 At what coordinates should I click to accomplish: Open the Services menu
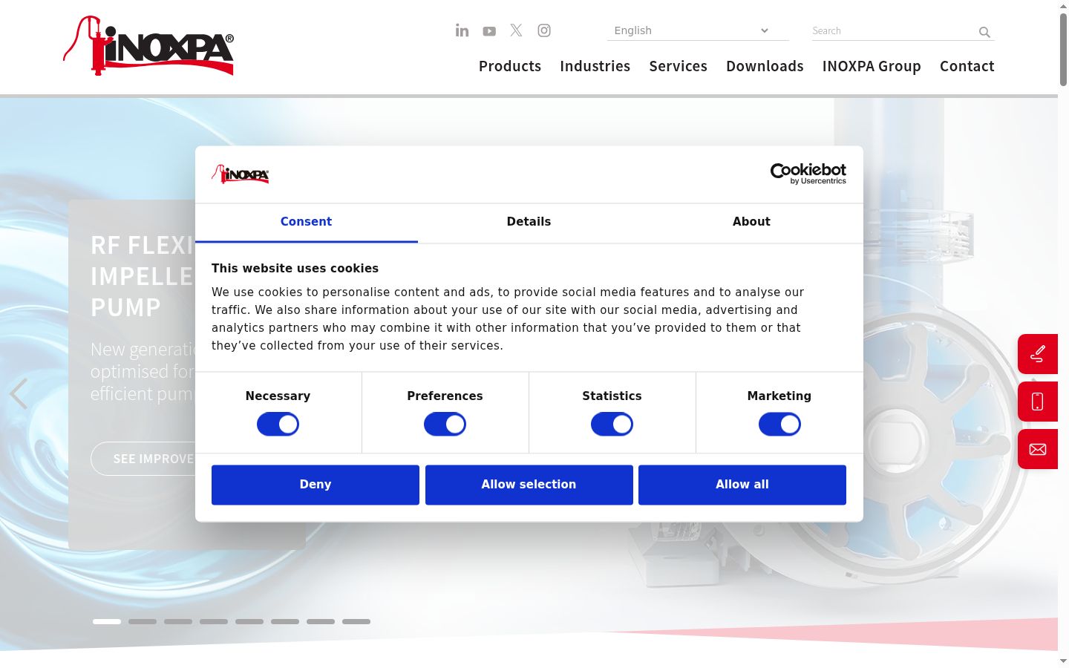point(679,66)
